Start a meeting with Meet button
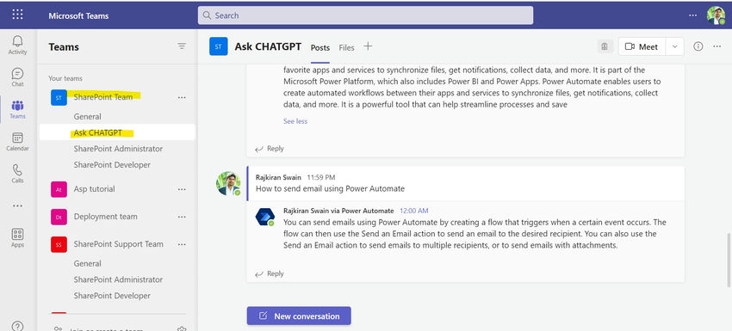 pyautogui.click(x=642, y=46)
